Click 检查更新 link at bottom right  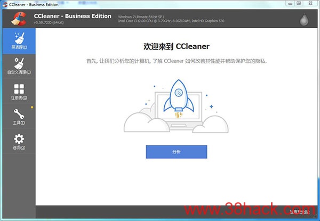click(x=300, y=211)
